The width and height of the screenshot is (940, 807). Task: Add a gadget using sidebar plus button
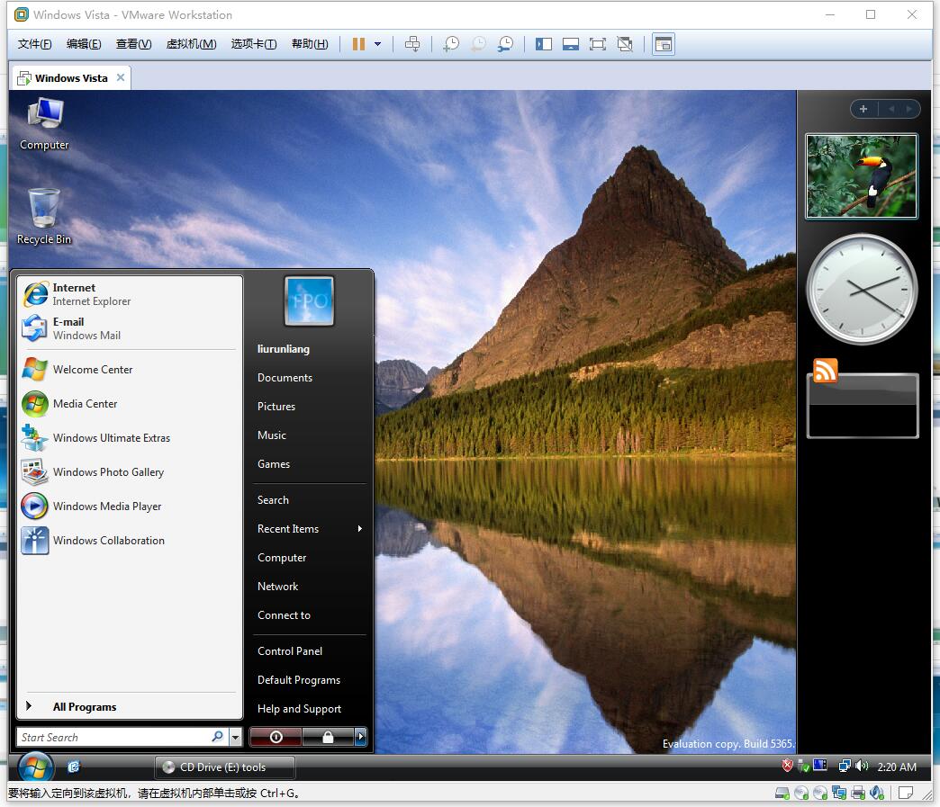(863, 109)
